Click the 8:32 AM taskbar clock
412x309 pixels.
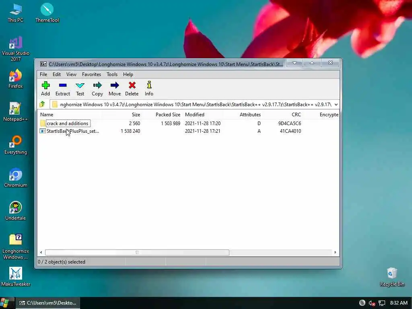point(399,303)
